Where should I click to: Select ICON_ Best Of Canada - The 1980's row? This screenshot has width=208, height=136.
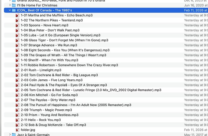(x=106, y=10)
